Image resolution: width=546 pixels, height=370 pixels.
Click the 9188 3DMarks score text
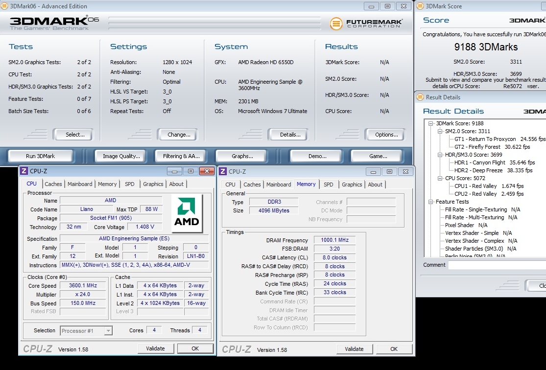pos(486,47)
